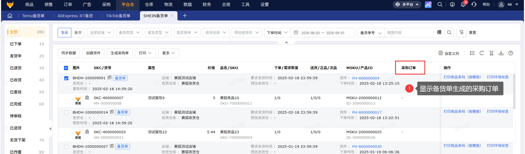Viewport: 525px width, 154px height.
Task: Copy order number BHDH-1000000027 icon
Action: [112, 146]
